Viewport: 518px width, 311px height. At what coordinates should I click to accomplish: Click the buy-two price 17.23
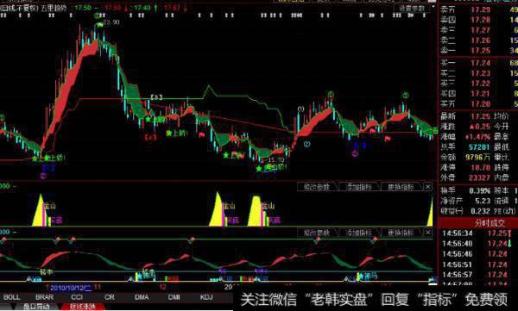click(481, 73)
